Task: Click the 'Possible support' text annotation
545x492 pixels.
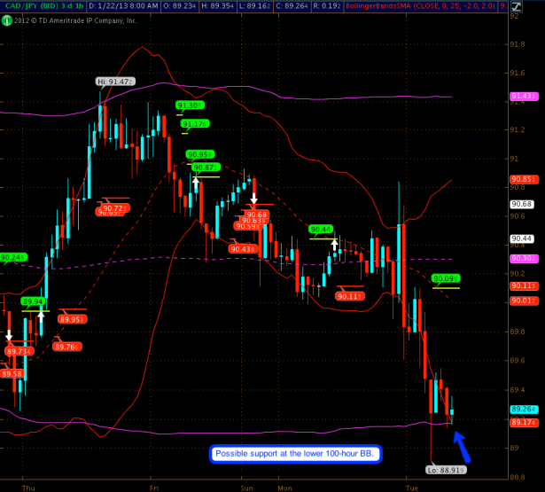Action: [296, 454]
